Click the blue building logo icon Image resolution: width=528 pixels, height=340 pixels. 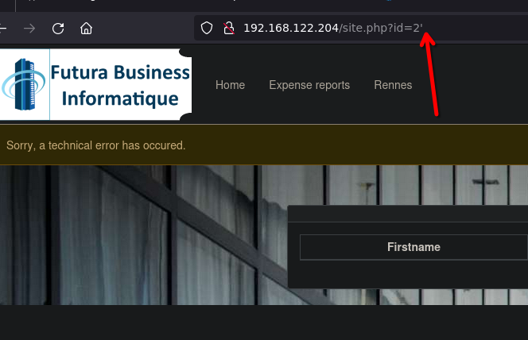[x=24, y=86]
